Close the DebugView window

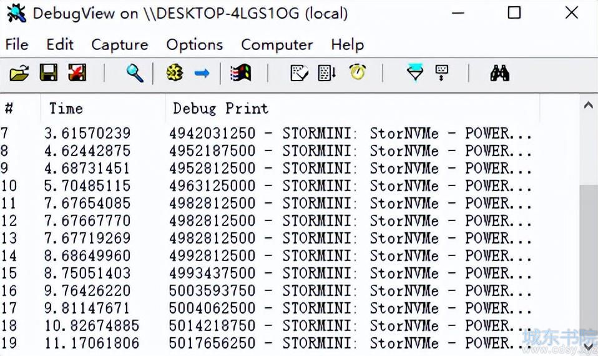pyautogui.click(x=572, y=13)
